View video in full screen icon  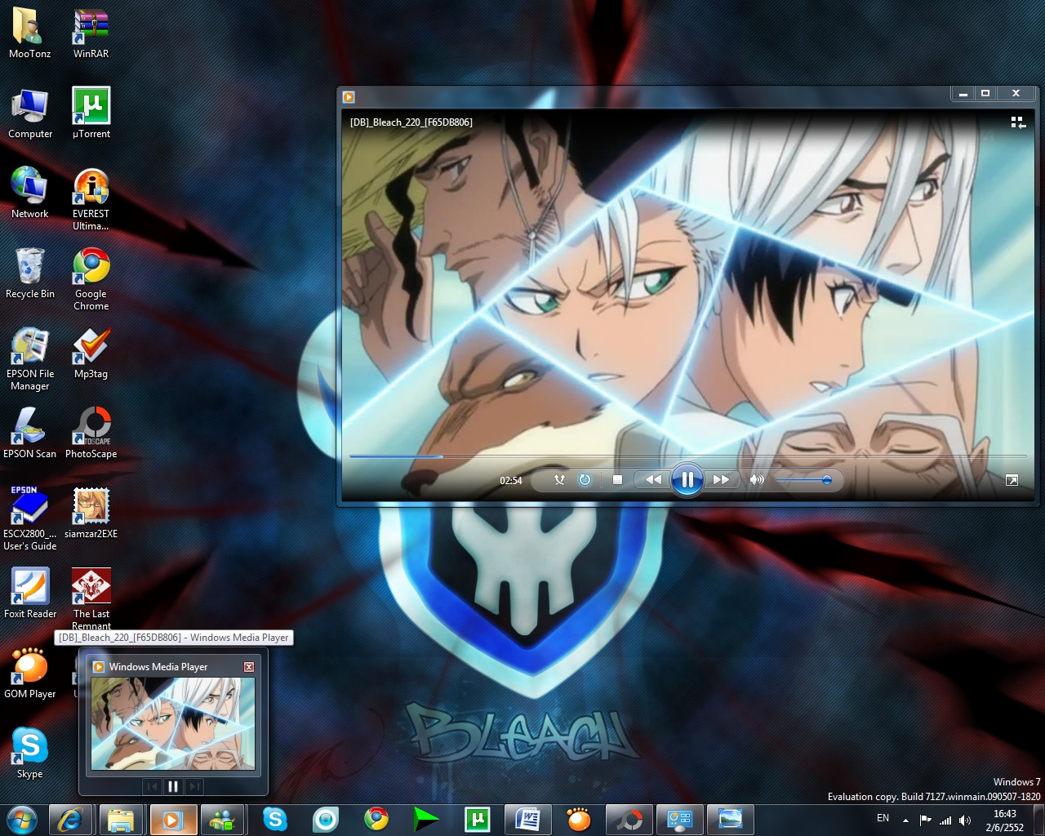1012,480
